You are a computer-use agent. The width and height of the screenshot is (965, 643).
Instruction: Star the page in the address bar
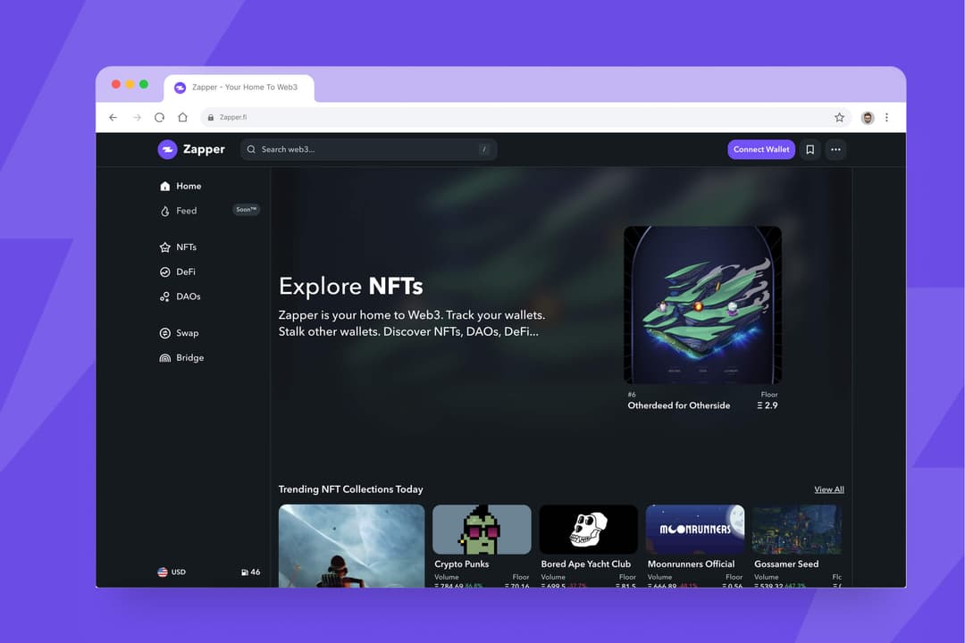tap(839, 117)
